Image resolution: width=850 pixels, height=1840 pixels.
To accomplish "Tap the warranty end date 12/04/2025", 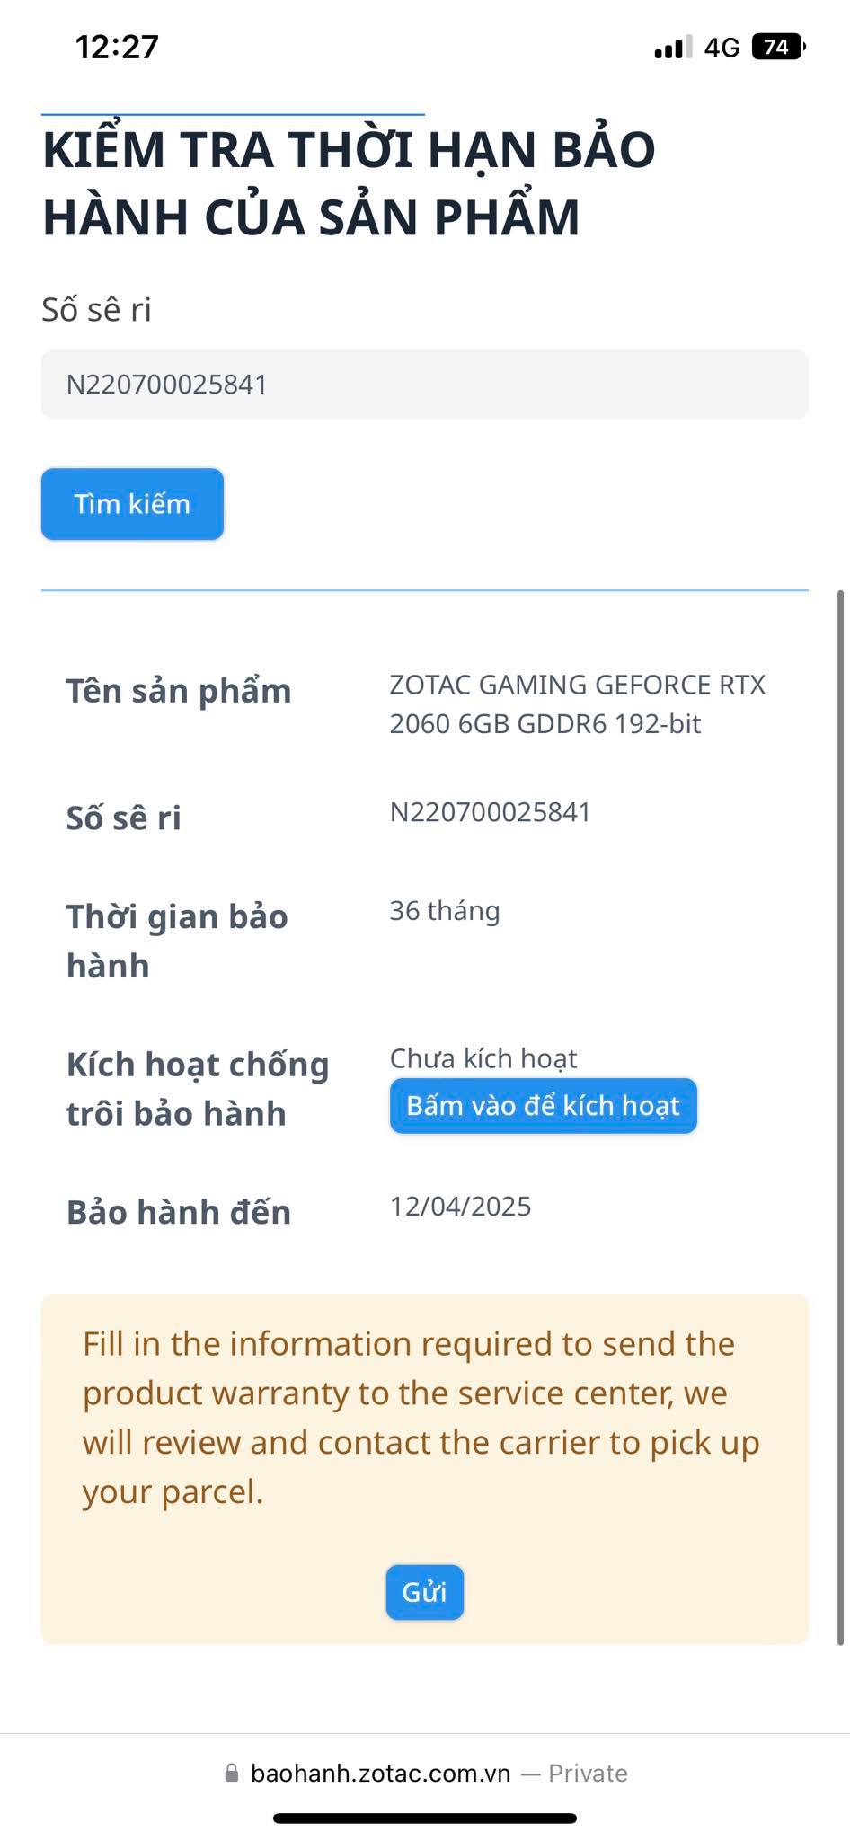I will tap(460, 1206).
